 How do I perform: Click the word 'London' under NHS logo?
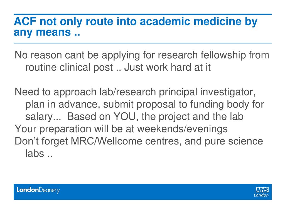coord(261,195)
